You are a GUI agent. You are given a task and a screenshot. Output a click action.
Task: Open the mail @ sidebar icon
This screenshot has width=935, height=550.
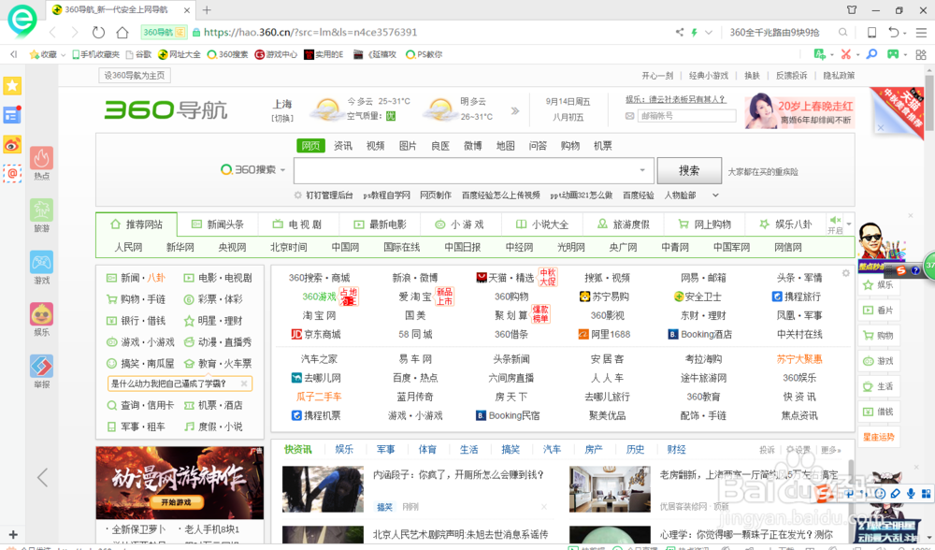[x=12, y=173]
